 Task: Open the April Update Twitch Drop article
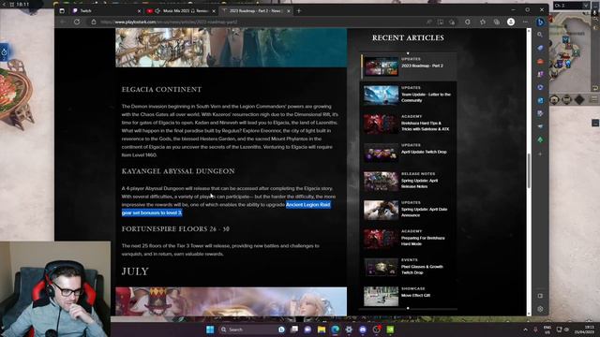pyautogui.click(x=409, y=152)
